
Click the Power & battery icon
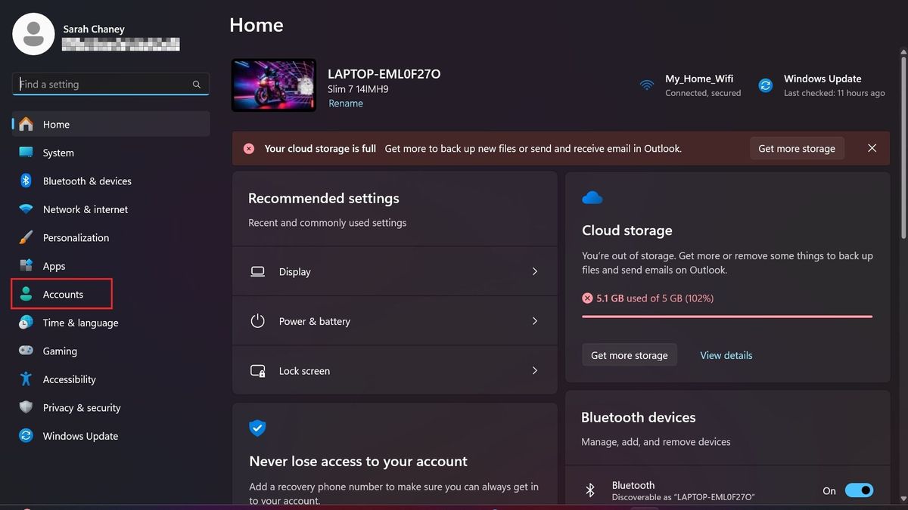258,321
